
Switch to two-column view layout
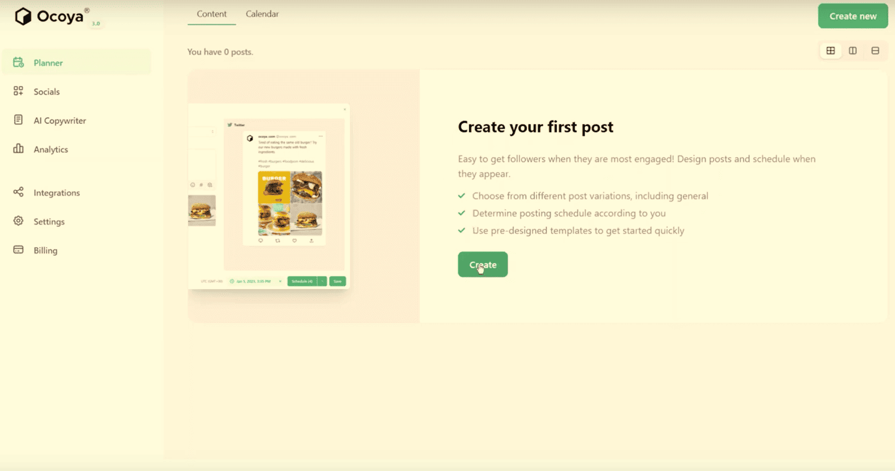(x=853, y=51)
